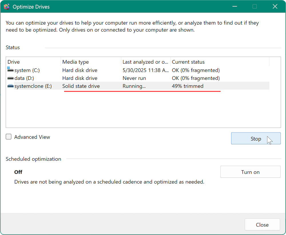Image resolution: width=286 pixels, height=235 pixels.
Task: Stop the running drive optimization
Action: point(256,139)
